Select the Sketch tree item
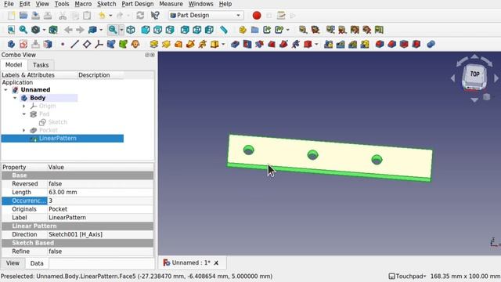This screenshot has width=501, height=282. (57, 122)
